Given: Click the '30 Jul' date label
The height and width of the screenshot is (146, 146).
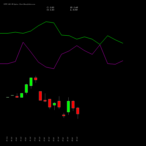Looking at the screenshot, I should coord(77,139).
